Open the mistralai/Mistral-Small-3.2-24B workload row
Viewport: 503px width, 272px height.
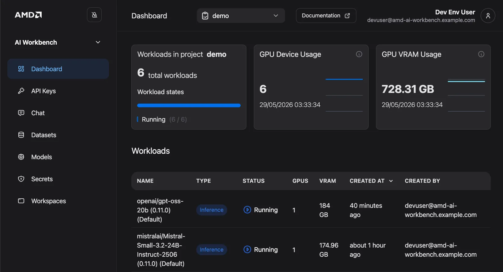[311, 250]
